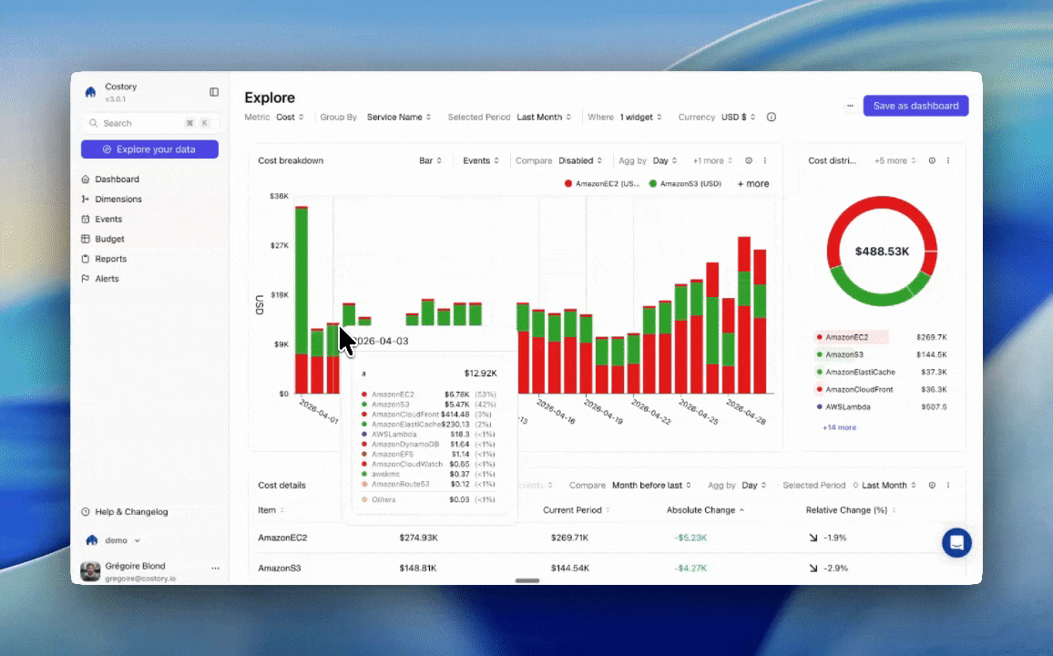Screen dimensions: 1053x656
Task: Click the Cost distribution widget info icon
Action: (932, 160)
